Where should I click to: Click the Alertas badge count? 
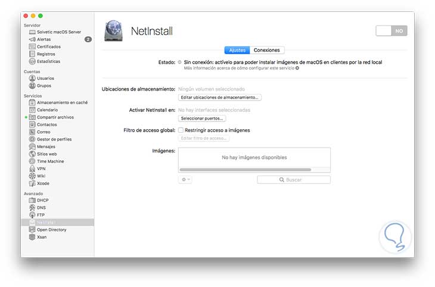[88, 39]
